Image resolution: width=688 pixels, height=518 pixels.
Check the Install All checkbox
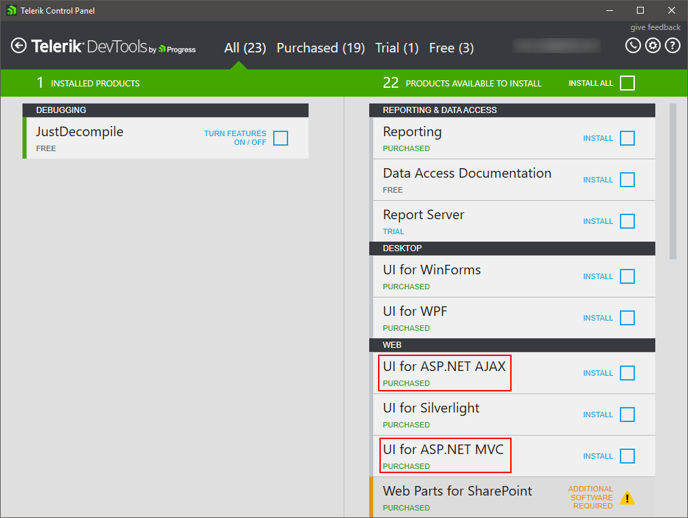tap(627, 83)
